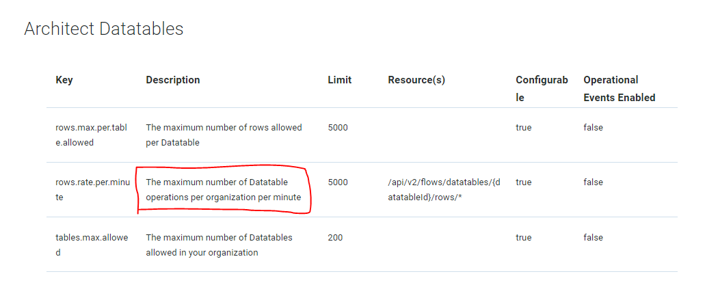Click the 200 limit value

[335, 238]
